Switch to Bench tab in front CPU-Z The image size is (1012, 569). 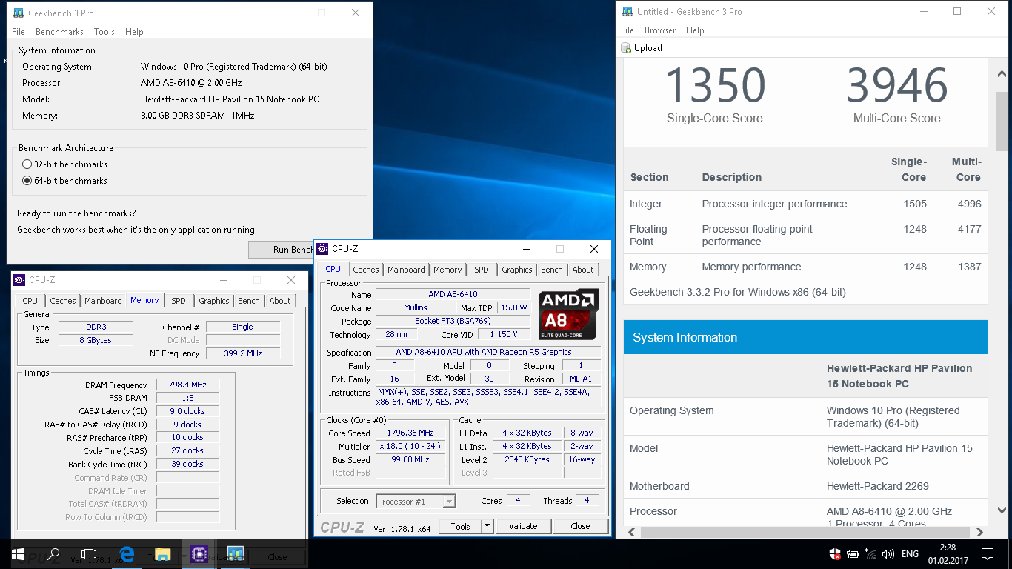point(552,270)
